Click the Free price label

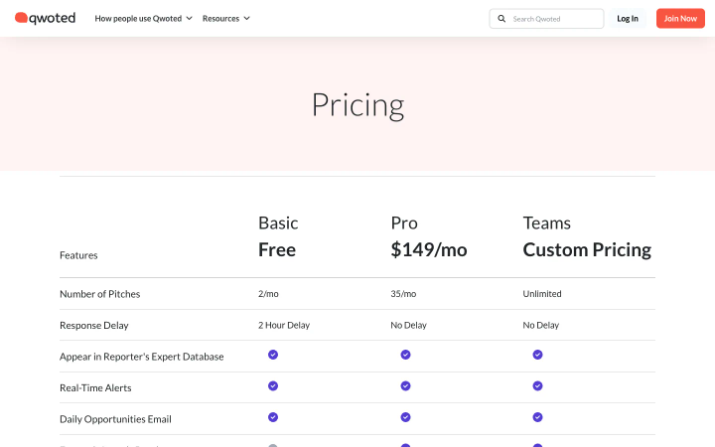coord(277,249)
